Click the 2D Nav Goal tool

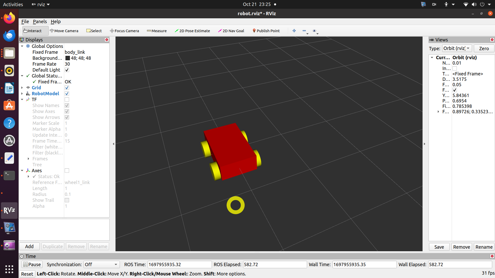(x=231, y=31)
